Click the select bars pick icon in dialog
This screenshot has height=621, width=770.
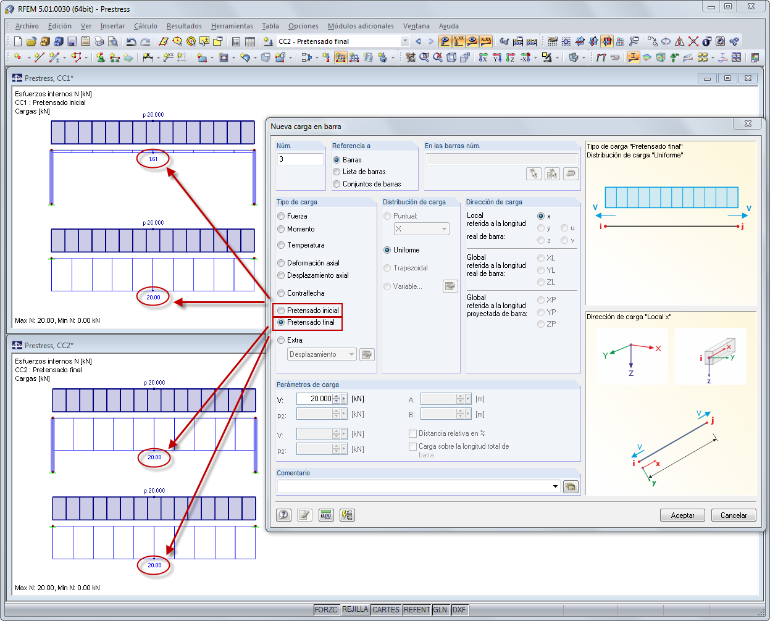pos(534,173)
